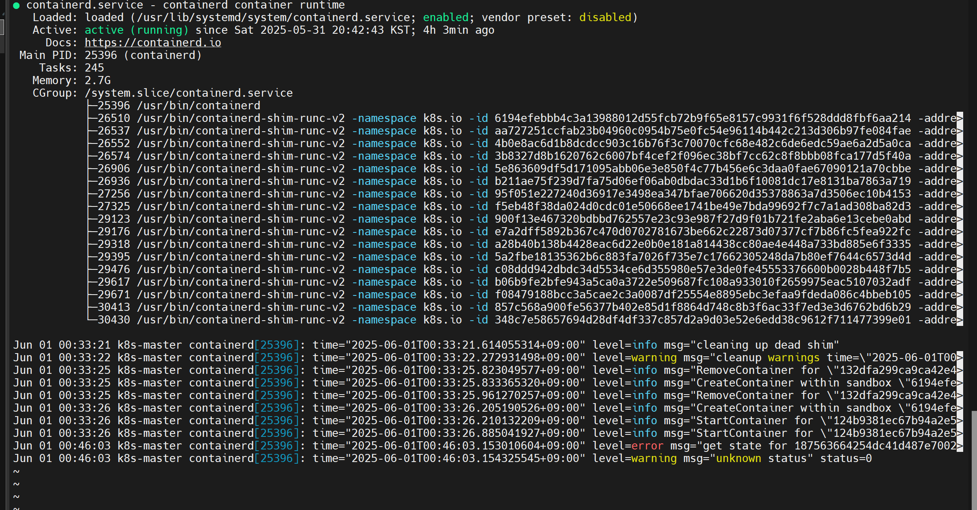Click the truncation marker on the error log line
This screenshot has width=977, height=510.
(960, 446)
